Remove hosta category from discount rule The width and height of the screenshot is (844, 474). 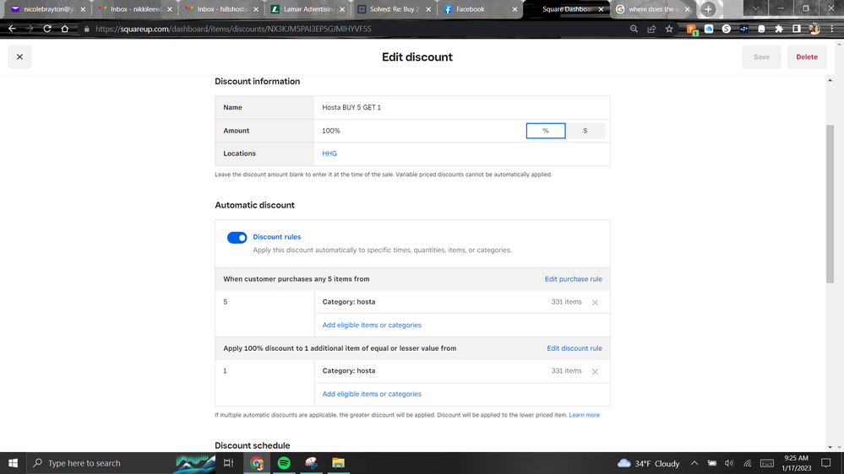[x=595, y=372]
